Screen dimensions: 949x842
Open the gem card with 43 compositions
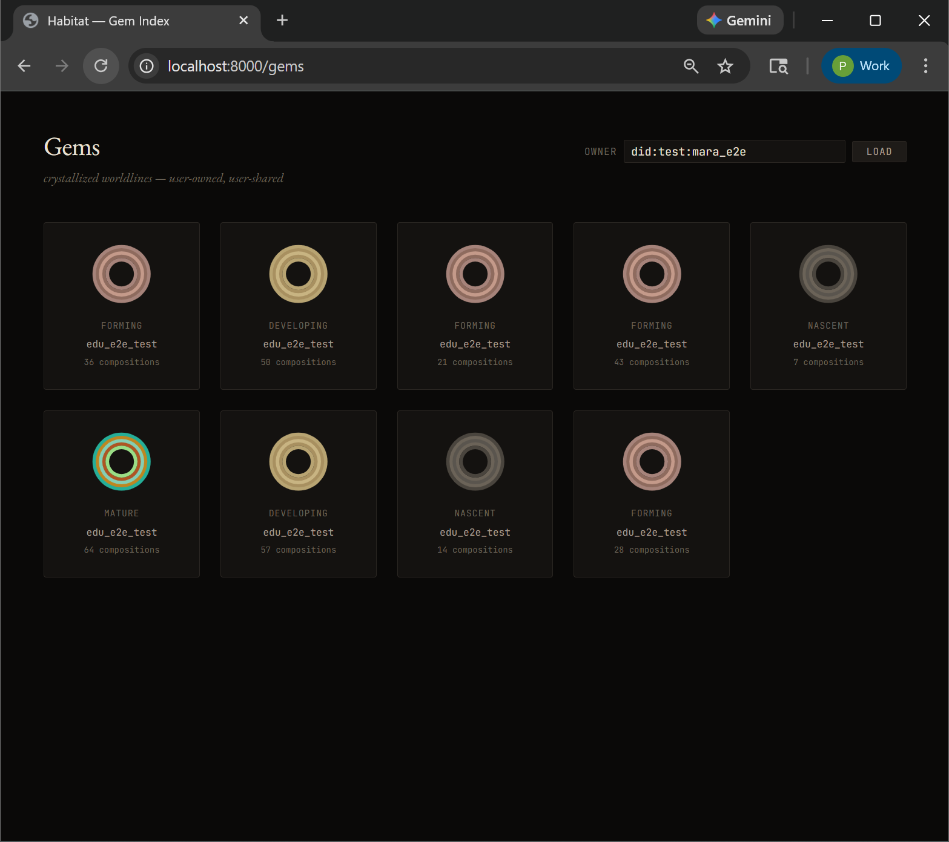[652, 306]
